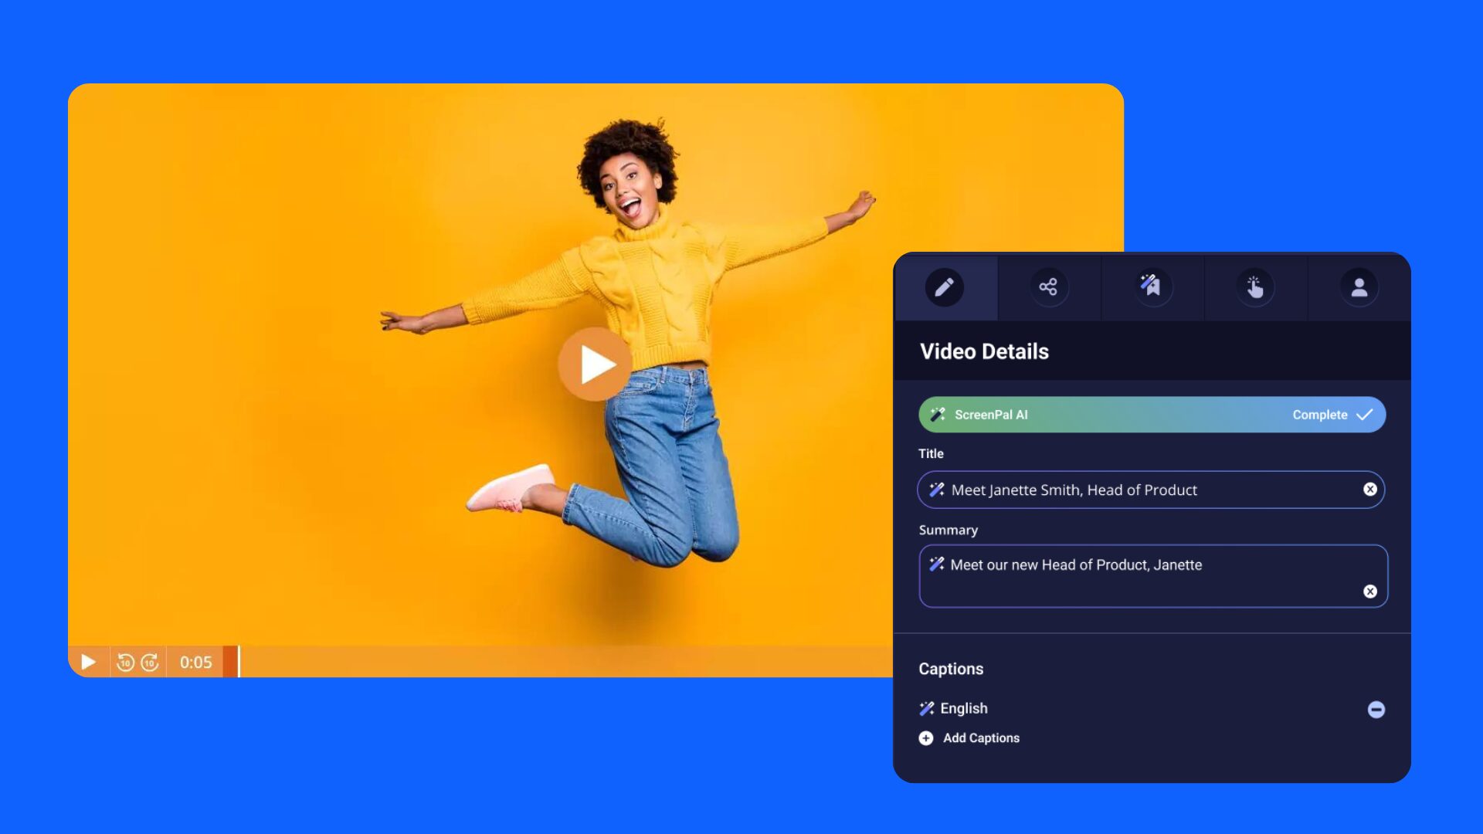Select the English caption entry

tap(963, 708)
